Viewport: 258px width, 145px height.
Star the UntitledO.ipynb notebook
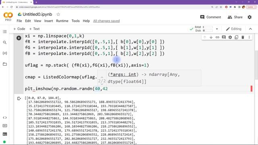tap(58, 14)
